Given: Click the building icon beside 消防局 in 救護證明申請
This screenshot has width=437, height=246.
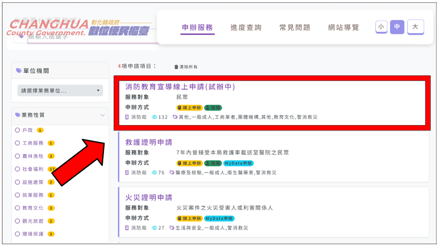Looking at the screenshot, I should tap(127, 173).
